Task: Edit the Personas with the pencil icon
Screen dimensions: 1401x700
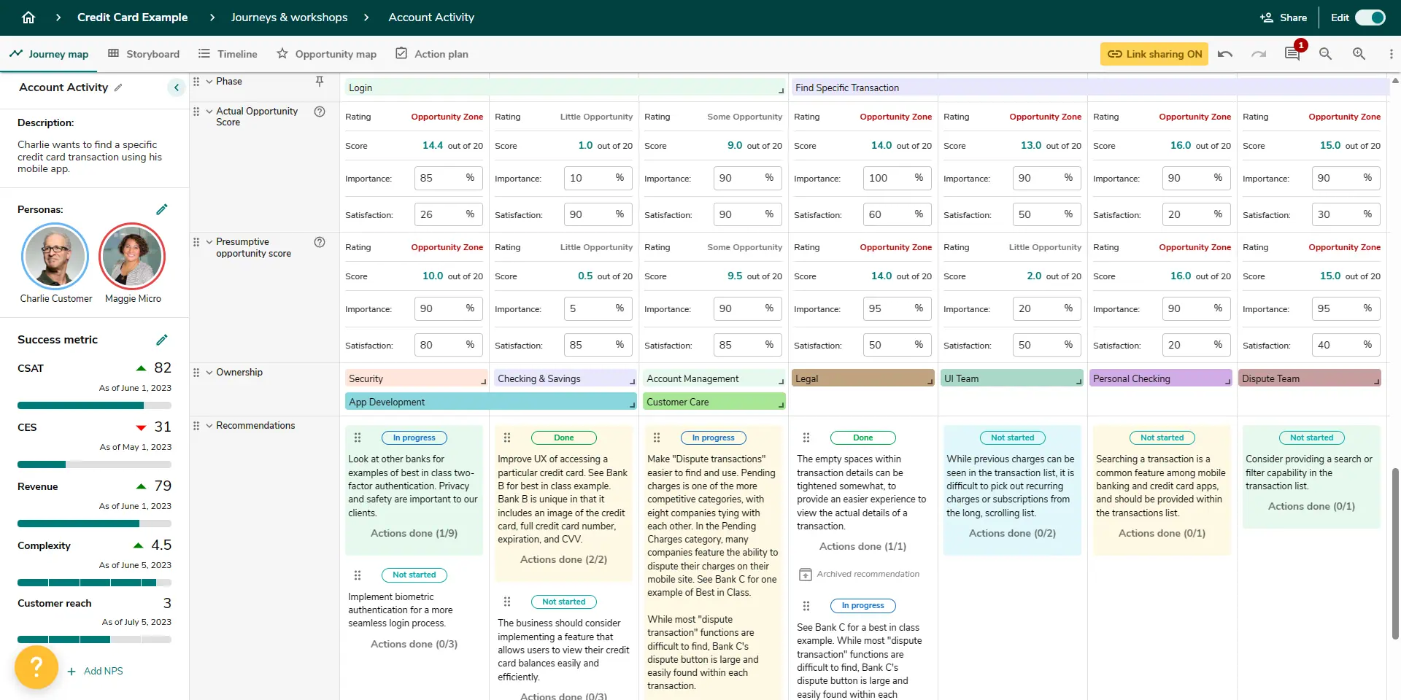Action: coord(162,209)
